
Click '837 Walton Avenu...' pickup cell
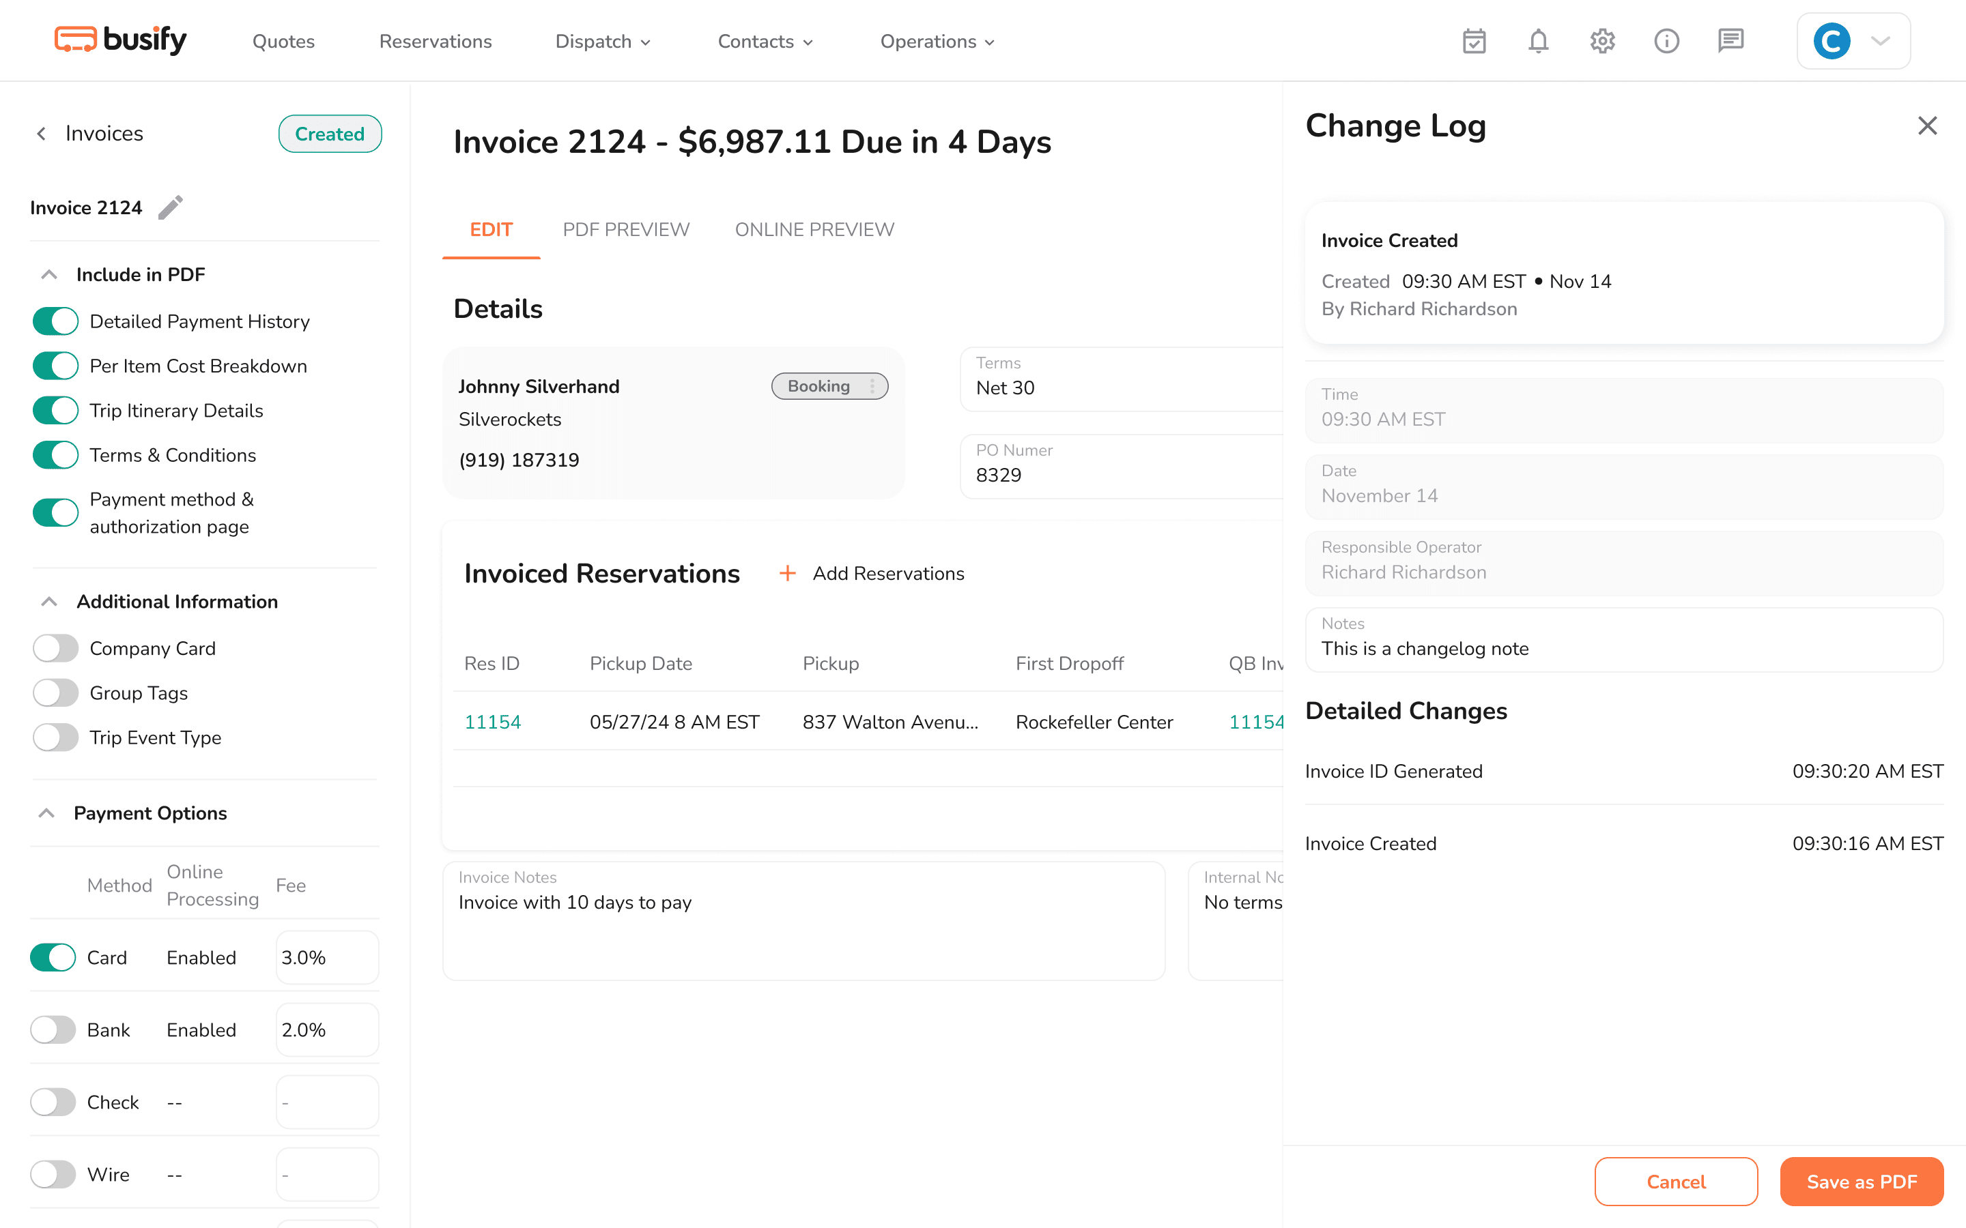(890, 722)
